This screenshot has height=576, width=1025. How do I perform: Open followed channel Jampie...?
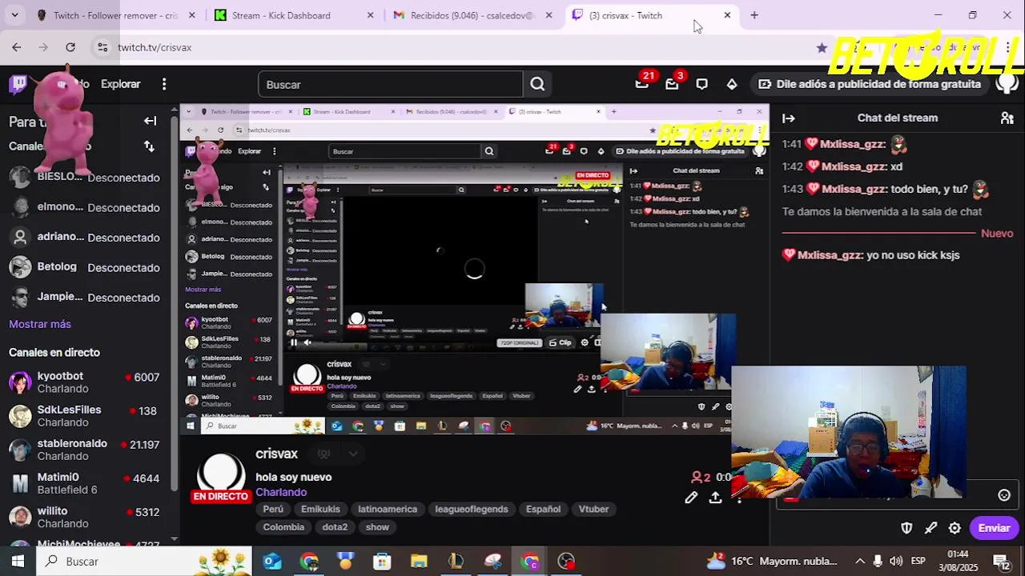(84, 298)
